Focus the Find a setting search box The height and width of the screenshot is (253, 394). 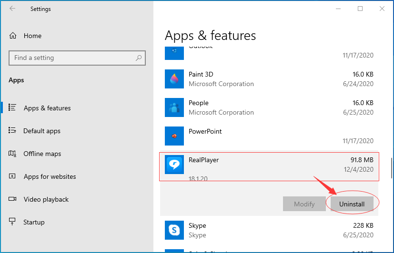pos(77,58)
